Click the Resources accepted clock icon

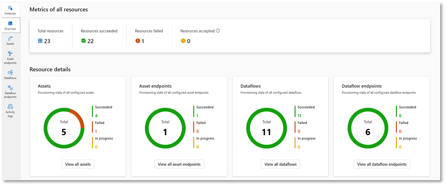tap(183, 41)
